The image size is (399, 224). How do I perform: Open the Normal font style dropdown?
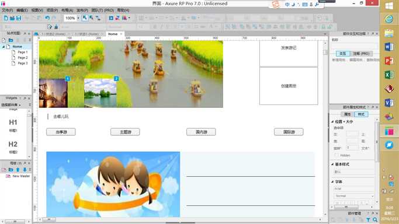(x=353, y=196)
